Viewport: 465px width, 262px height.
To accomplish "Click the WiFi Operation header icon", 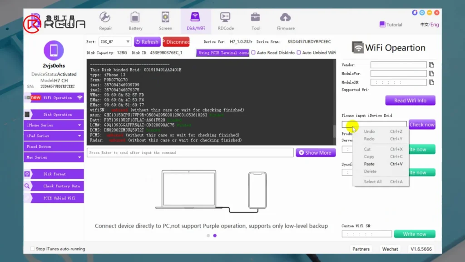I will coord(358,47).
